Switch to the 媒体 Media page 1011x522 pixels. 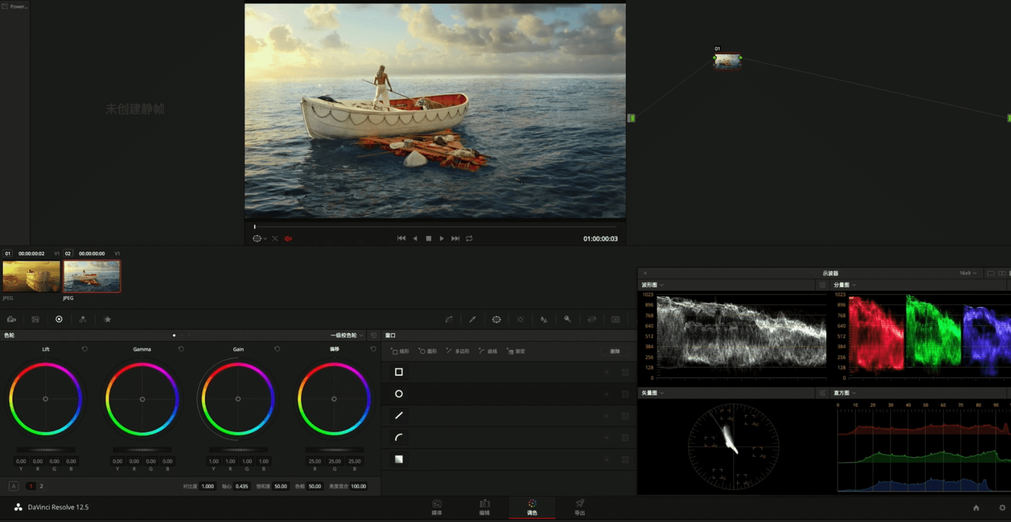point(437,507)
